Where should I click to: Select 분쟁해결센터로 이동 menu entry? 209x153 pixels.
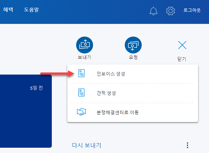133,113
